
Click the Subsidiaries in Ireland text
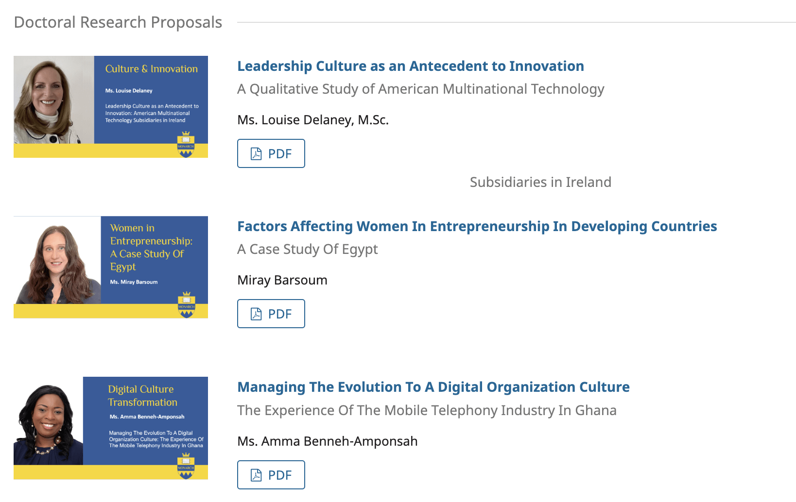(x=540, y=182)
